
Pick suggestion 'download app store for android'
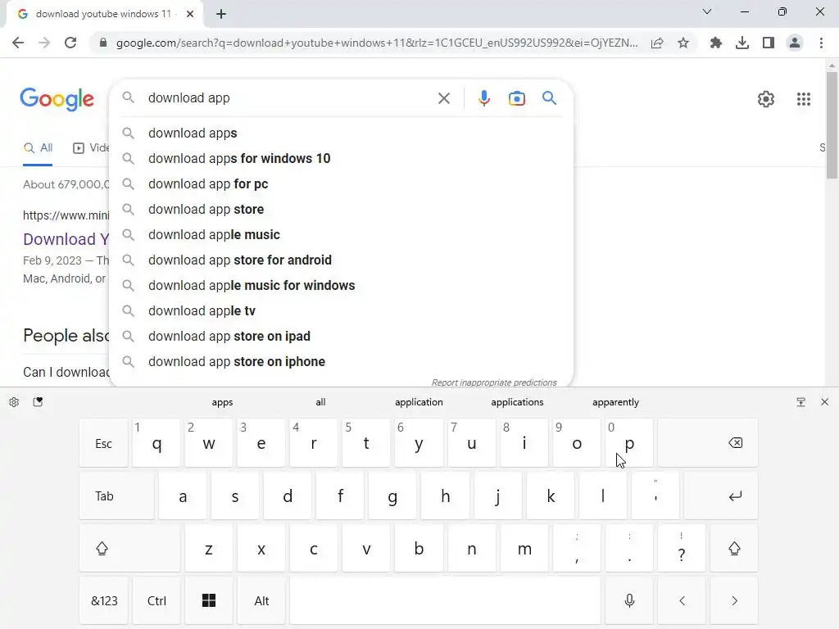point(341,260)
